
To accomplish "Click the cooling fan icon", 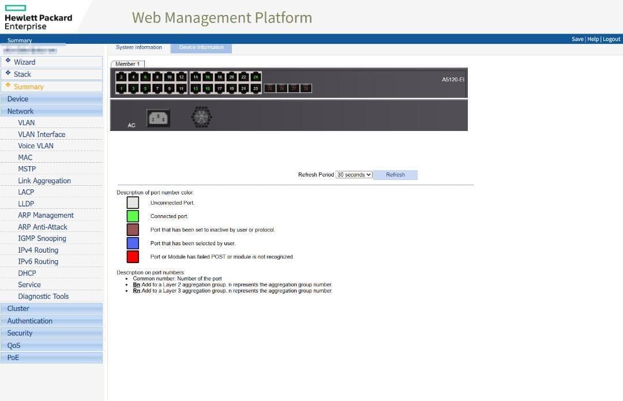I will [201, 117].
